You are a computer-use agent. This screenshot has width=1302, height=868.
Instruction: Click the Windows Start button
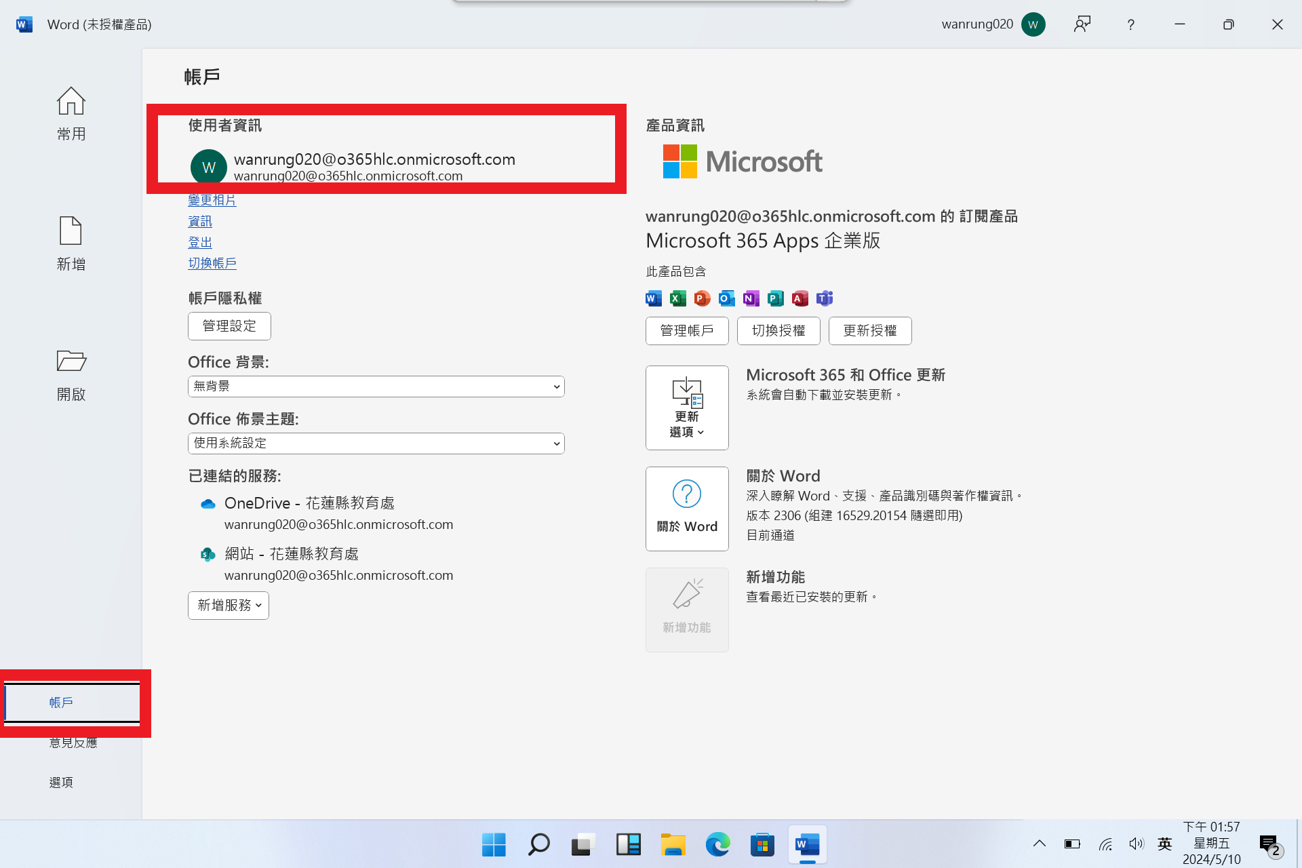pos(493,844)
